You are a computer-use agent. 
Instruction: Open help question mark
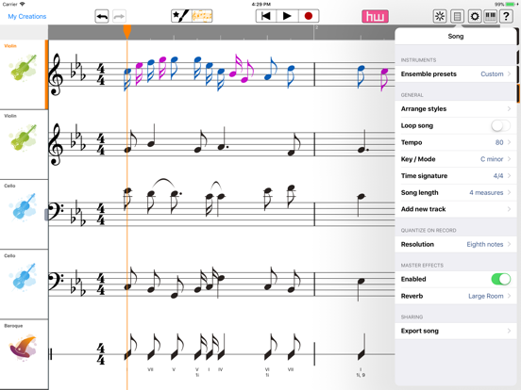pos(506,16)
